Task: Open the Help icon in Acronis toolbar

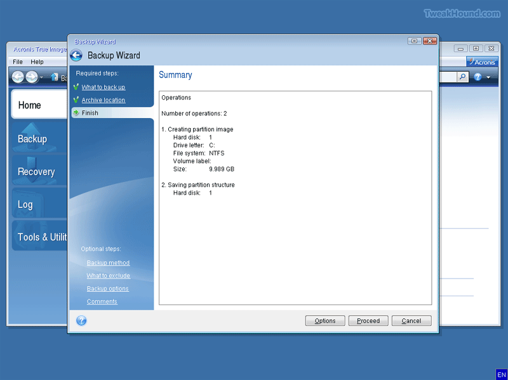Action: [x=478, y=77]
